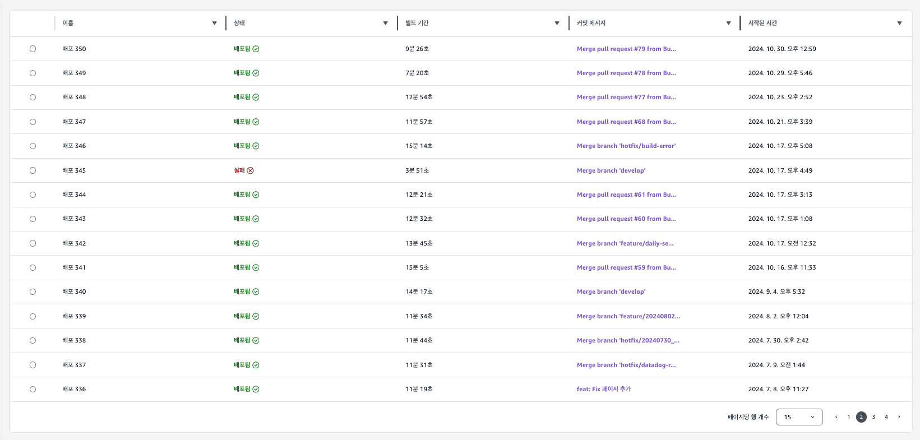
Task: Choose the 배포 338 row radio button
Action: coord(33,340)
